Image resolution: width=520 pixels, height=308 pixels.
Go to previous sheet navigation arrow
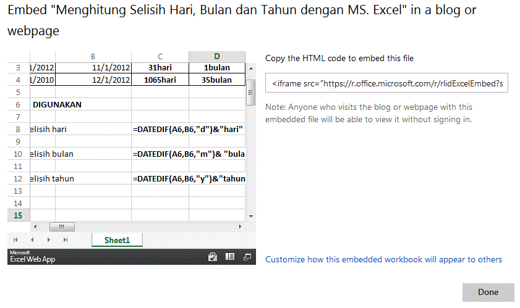click(x=32, y=239)
